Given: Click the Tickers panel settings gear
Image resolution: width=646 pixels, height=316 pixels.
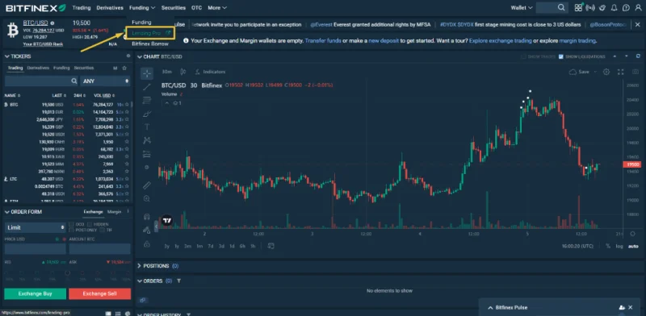Looking at the screenshot, I should 128,56.
